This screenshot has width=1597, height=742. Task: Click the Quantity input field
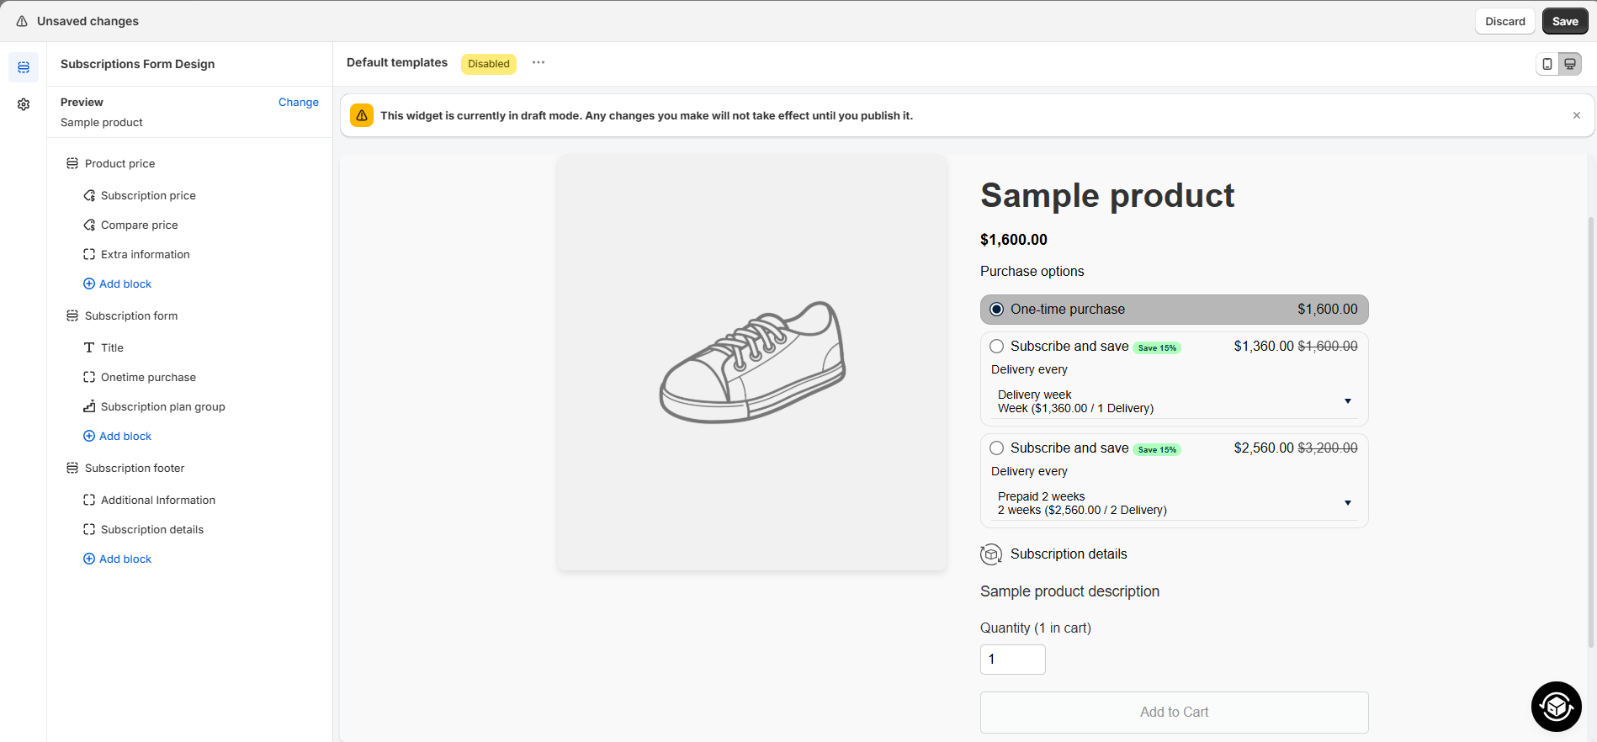pos(1012,660)
